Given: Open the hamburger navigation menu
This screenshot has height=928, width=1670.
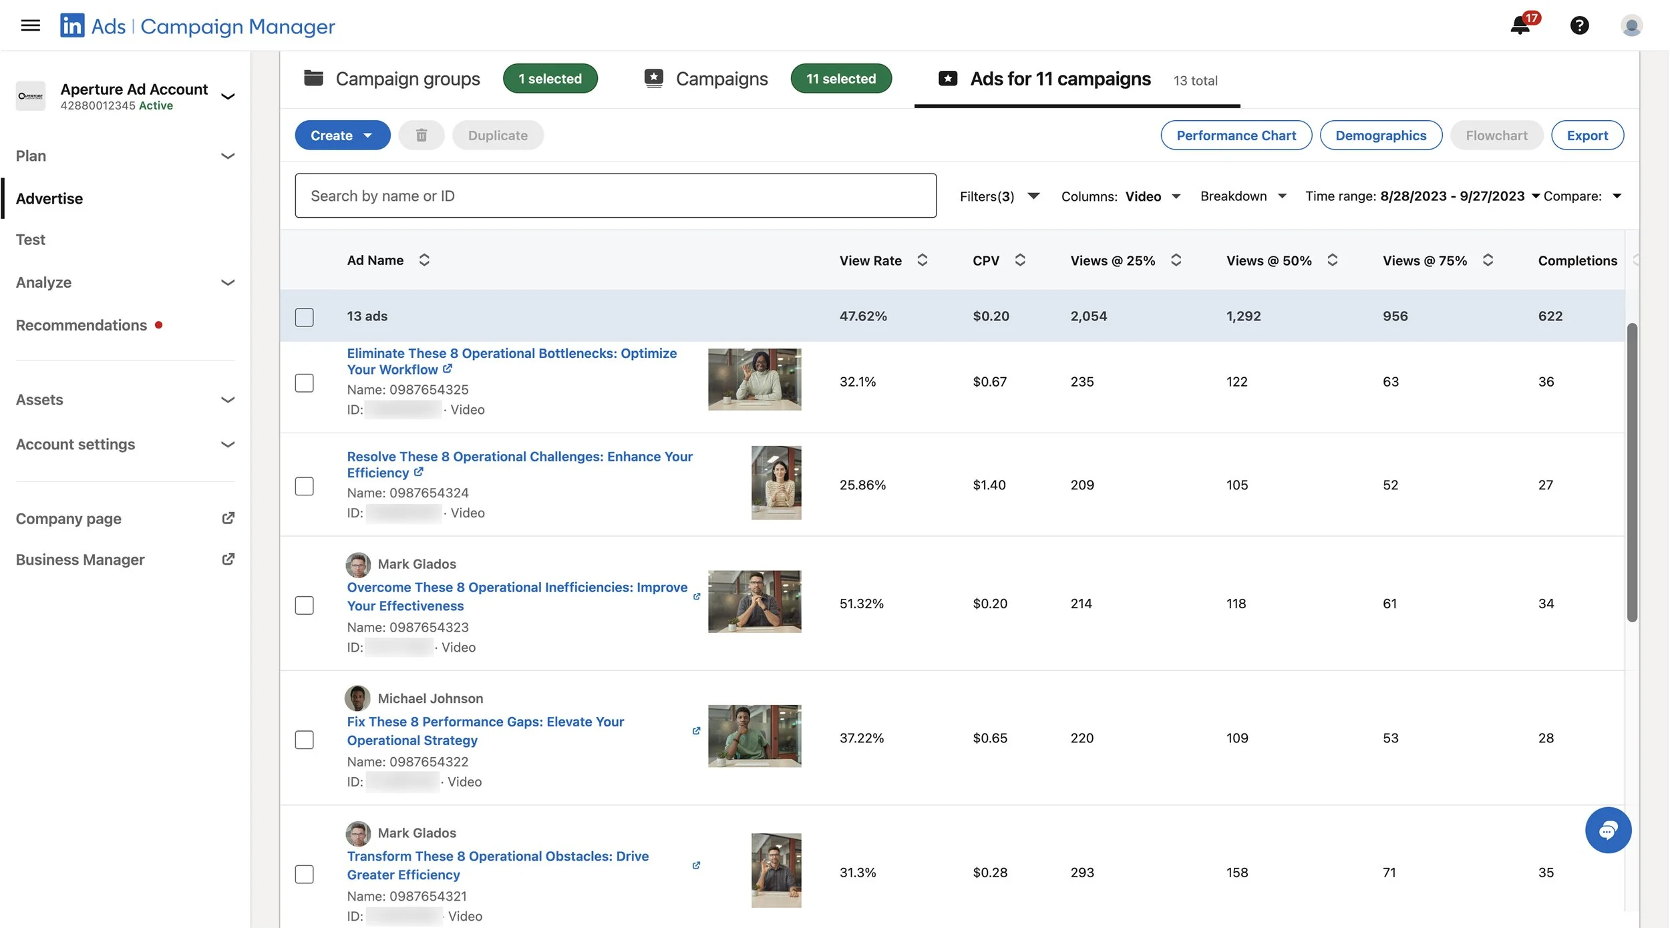Looking at the screenshot, I should pyautogui.click(x=30, y=25).
